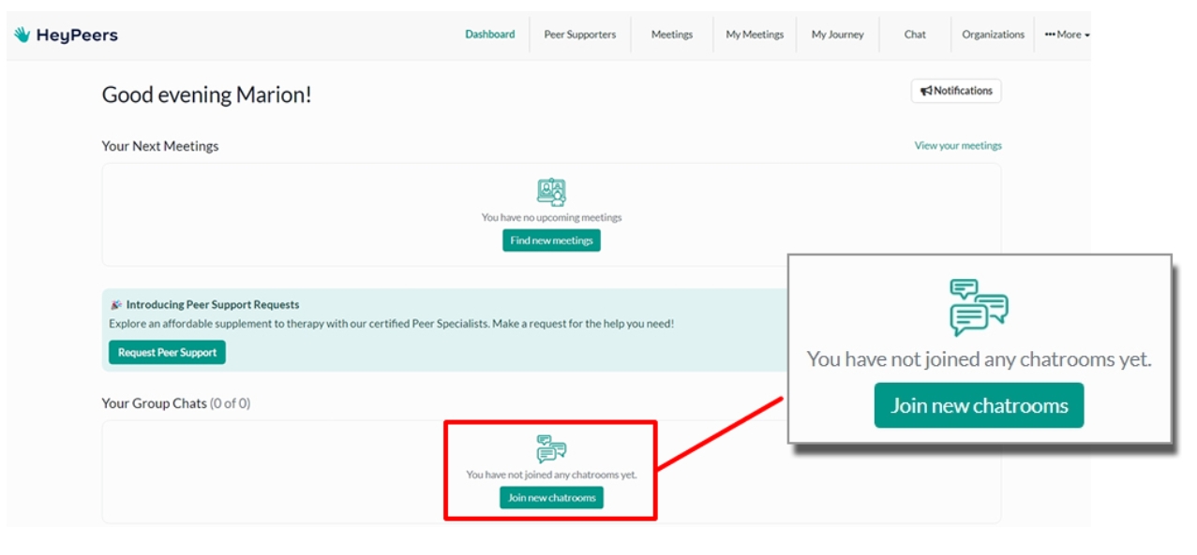The image size is (1197, 555).
Task: Open My Journey page
Action: click(x=838, y=35)
